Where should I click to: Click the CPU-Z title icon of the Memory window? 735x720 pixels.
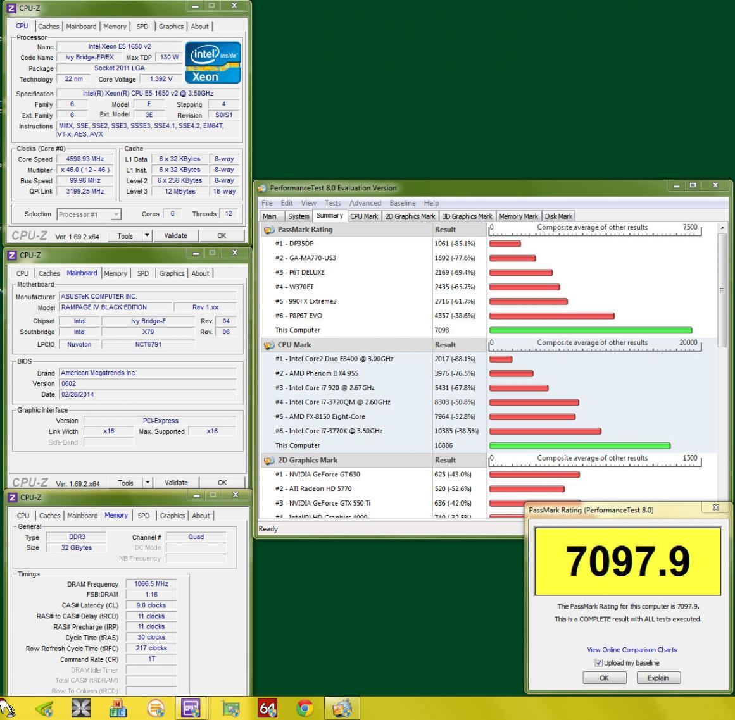tap(13, 497)
